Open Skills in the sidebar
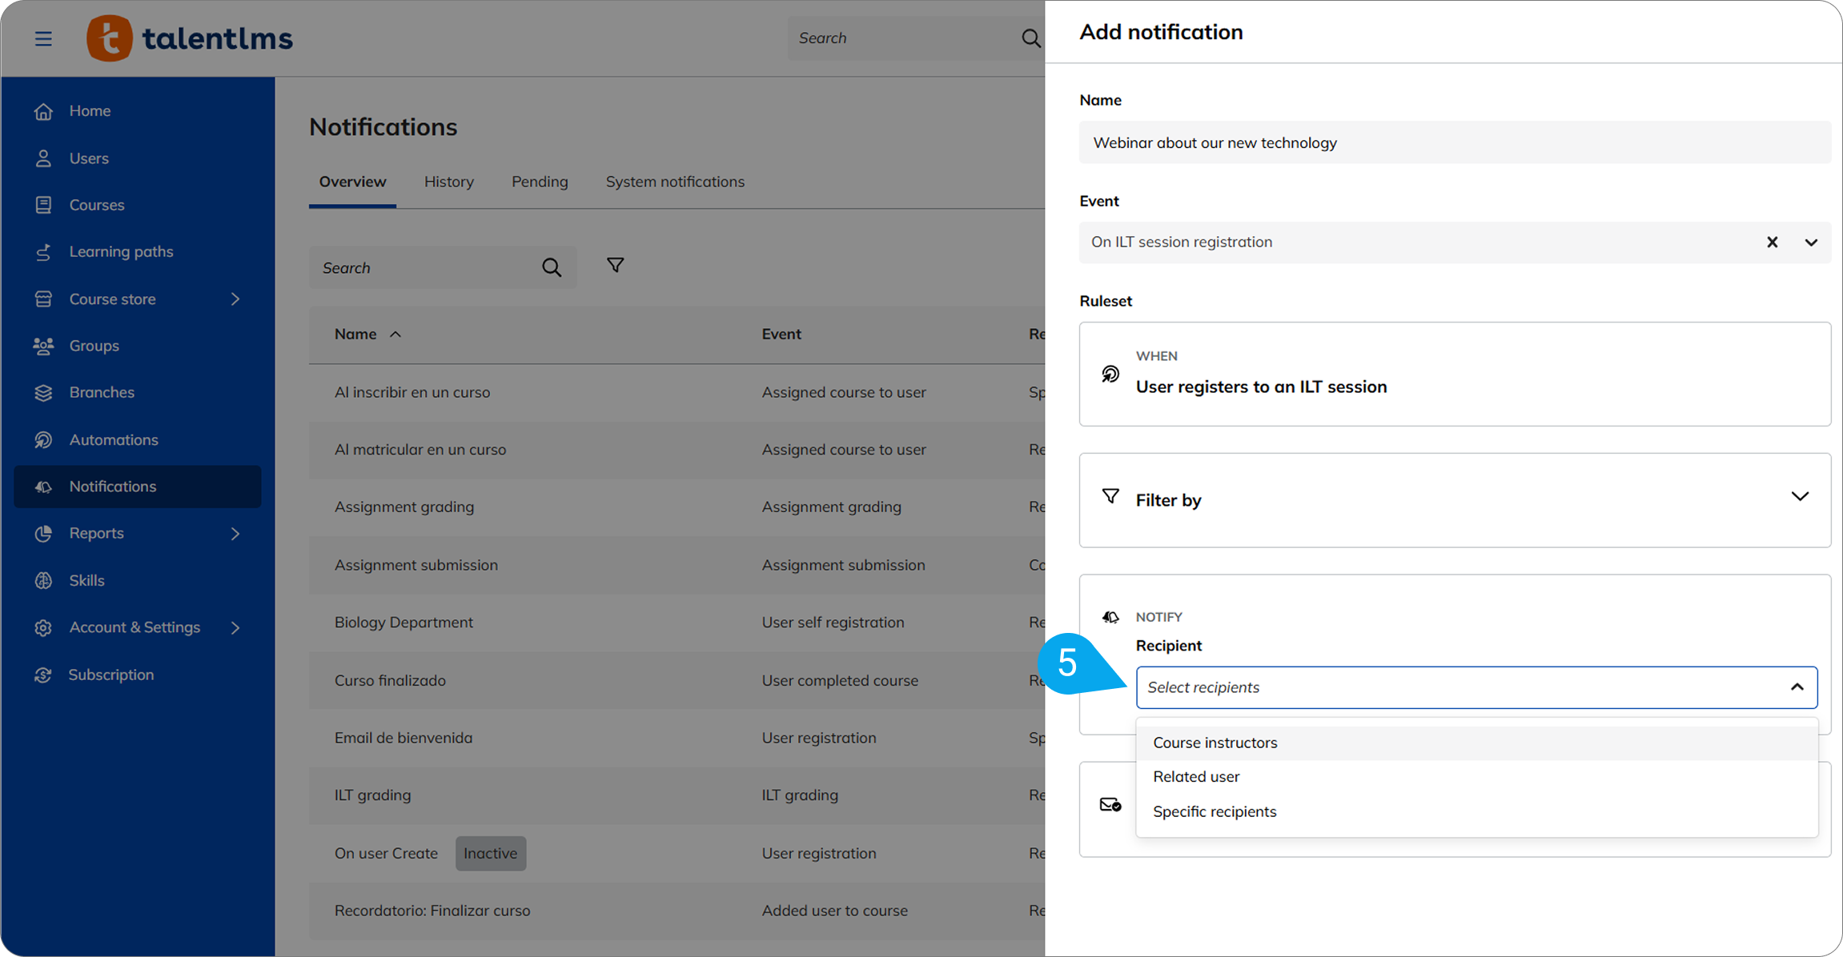 tap(86, 580)
